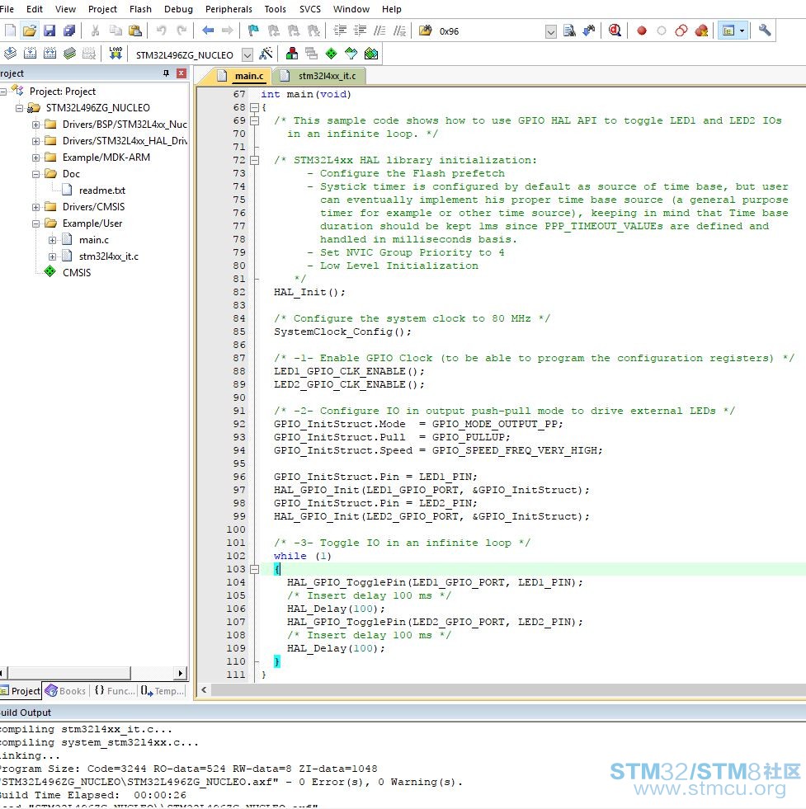Screen dimensions: 806x809
Task: Open the Debug menu
Action: (x=178, y=9)
